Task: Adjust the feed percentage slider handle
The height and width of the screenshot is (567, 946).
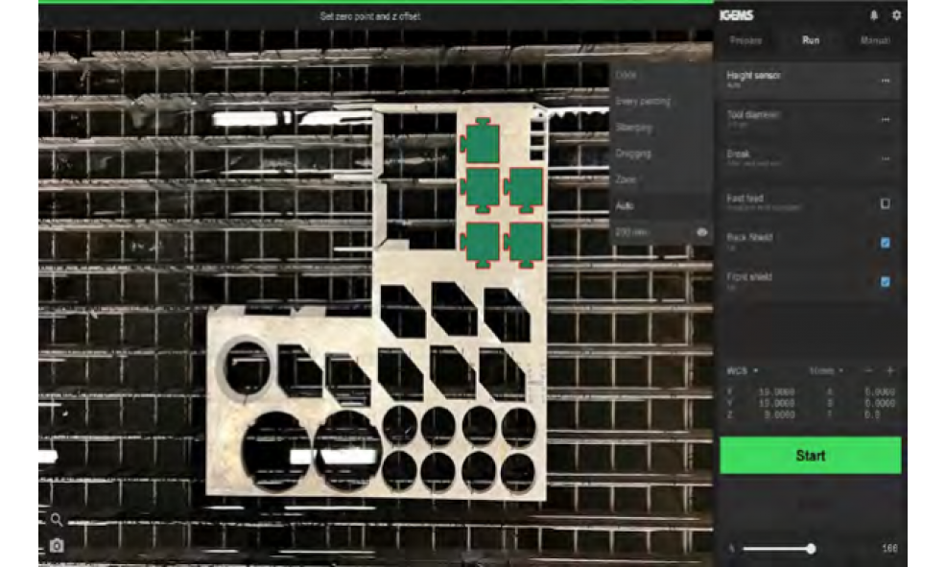Action: 811,549
